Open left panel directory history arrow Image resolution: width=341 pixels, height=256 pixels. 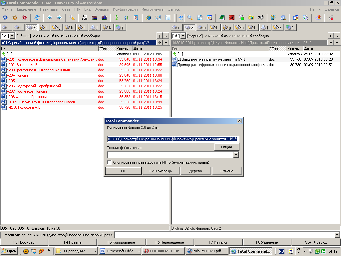click(x=166, y=42)
